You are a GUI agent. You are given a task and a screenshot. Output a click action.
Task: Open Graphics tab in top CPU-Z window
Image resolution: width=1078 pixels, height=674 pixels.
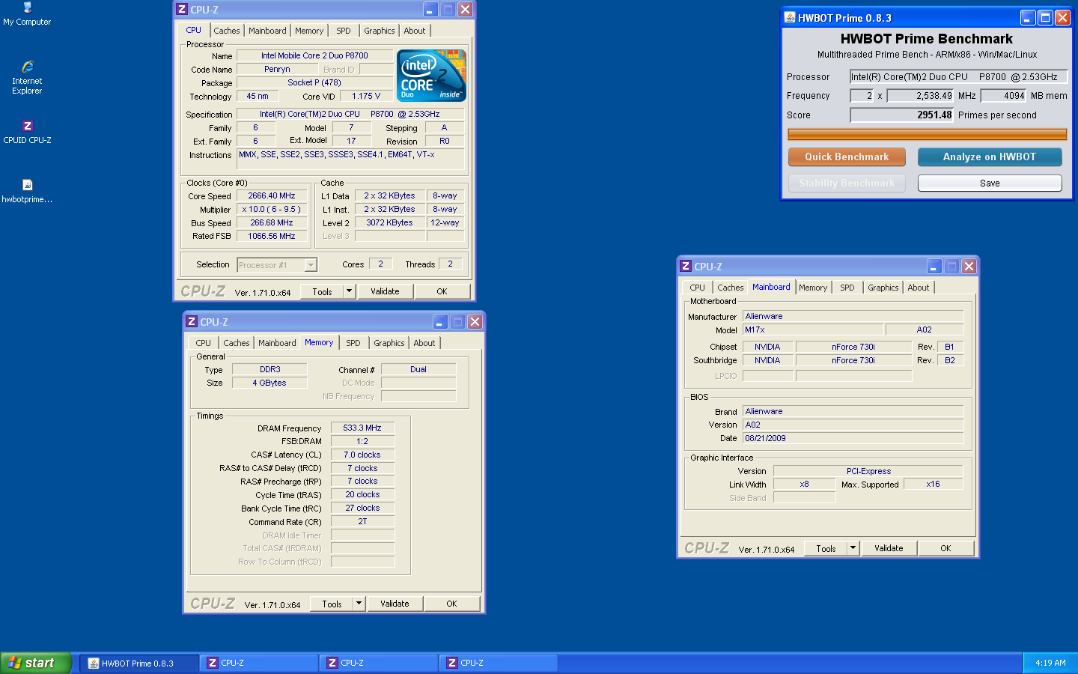click(x=380, y=31)
